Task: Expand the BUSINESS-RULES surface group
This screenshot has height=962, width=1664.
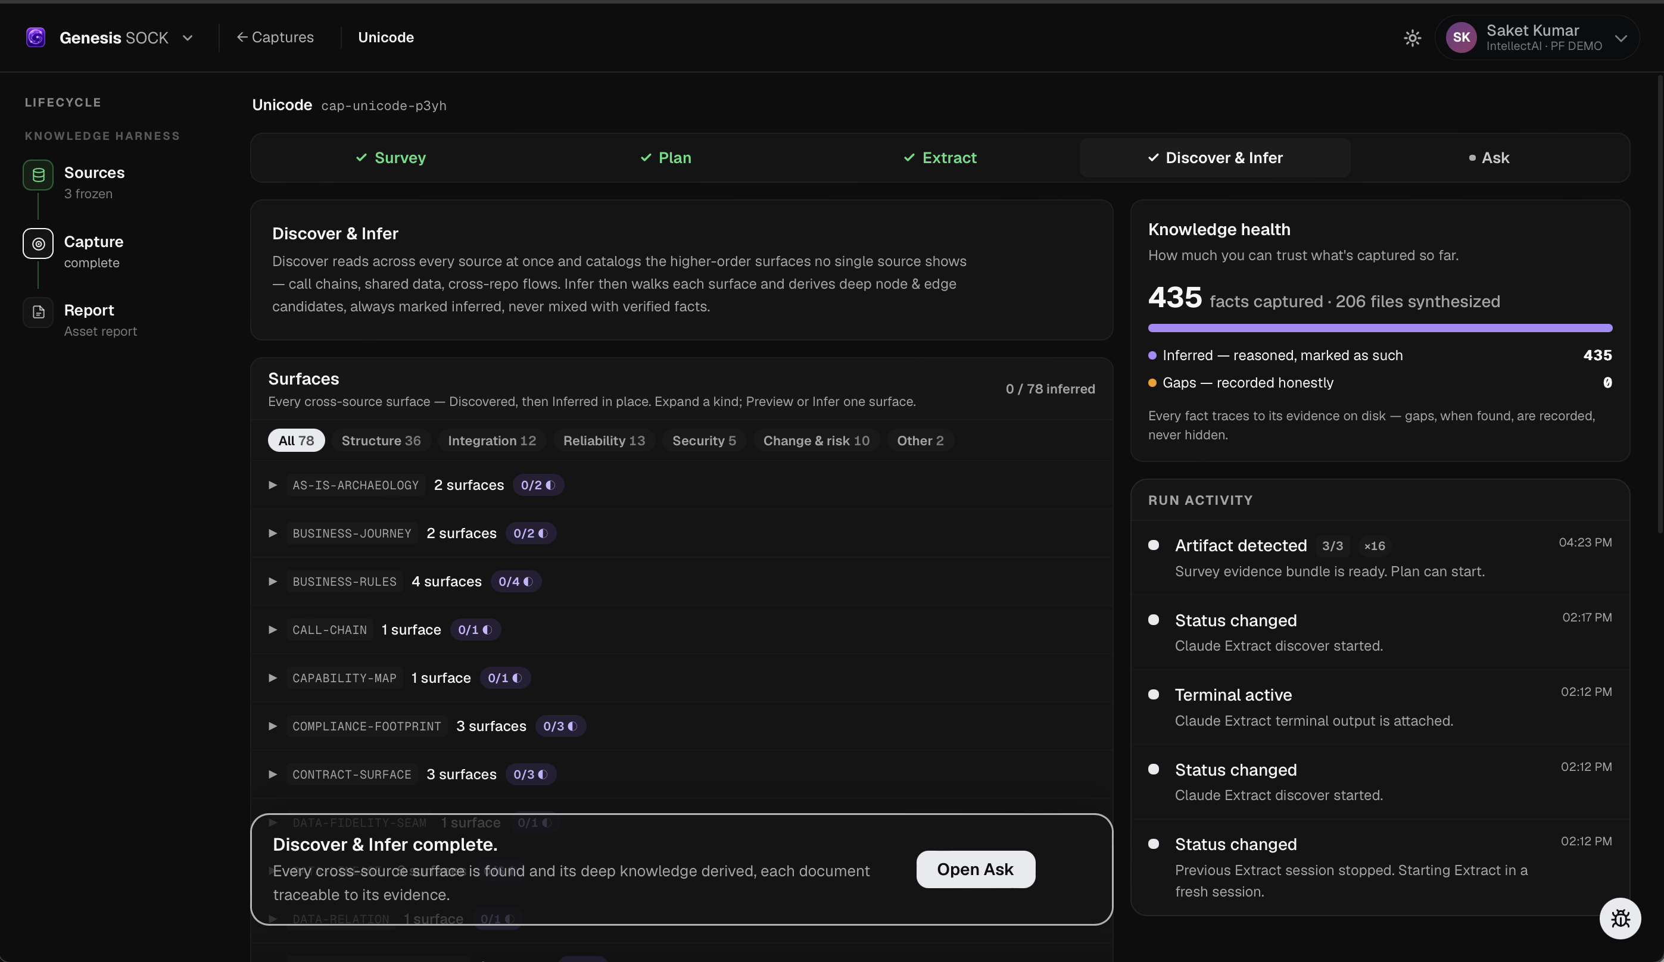Action: tap(273, 581)
